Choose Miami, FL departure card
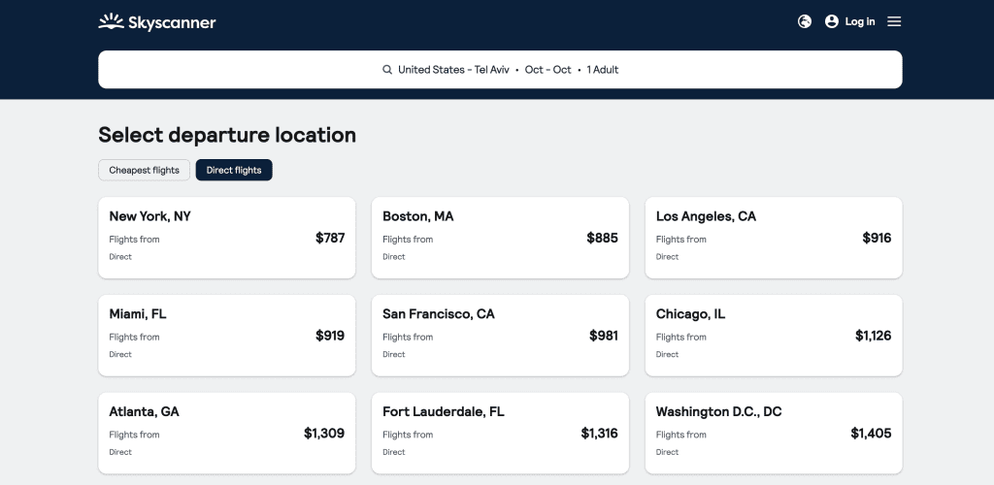994x485 pixels. (227, 335)
